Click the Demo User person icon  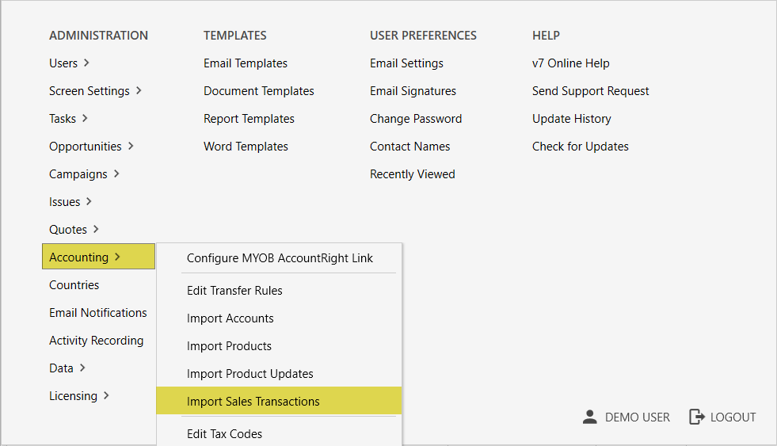589,417
